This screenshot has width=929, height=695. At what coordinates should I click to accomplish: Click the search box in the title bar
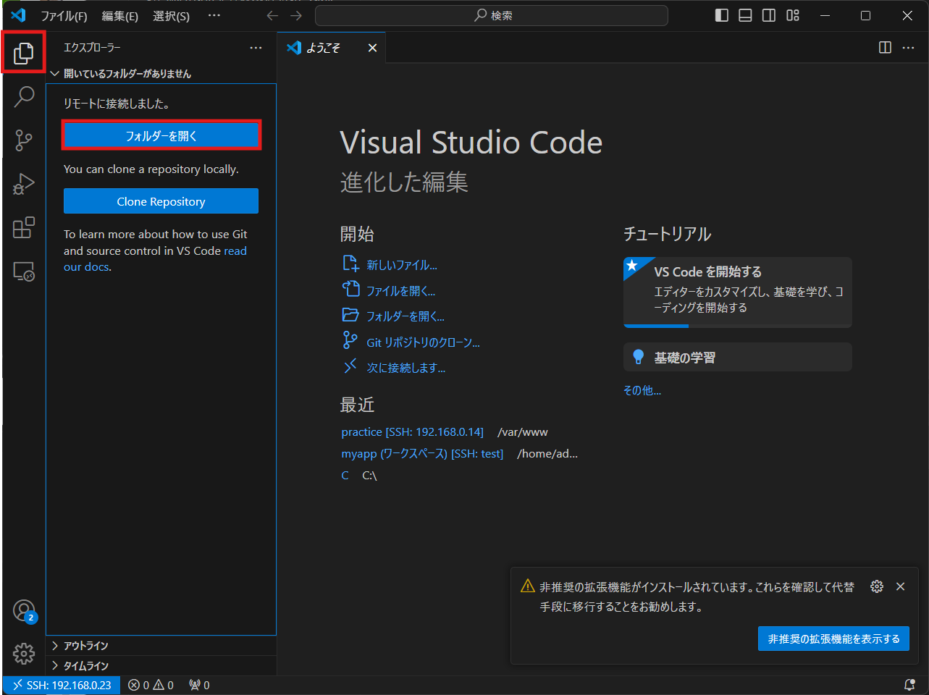[x=491, y=15]
